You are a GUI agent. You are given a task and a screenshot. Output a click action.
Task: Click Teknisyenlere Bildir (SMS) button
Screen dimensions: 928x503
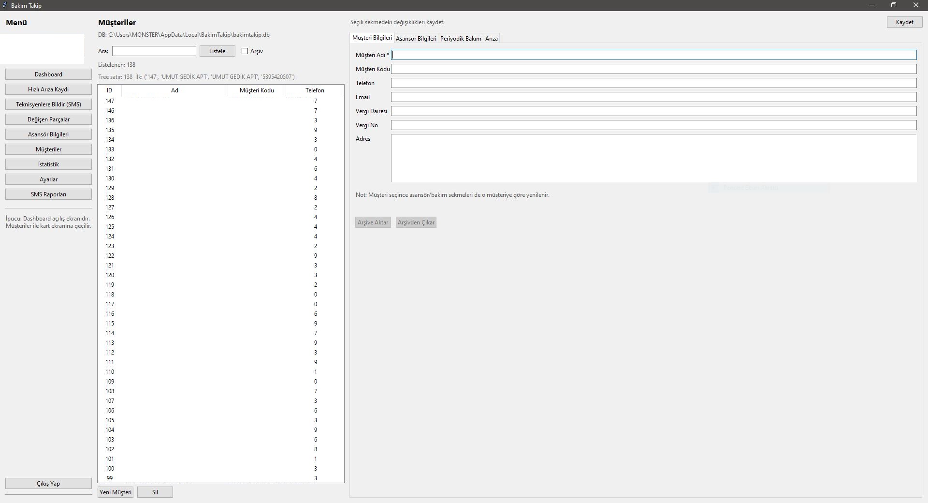pos(48,104)
